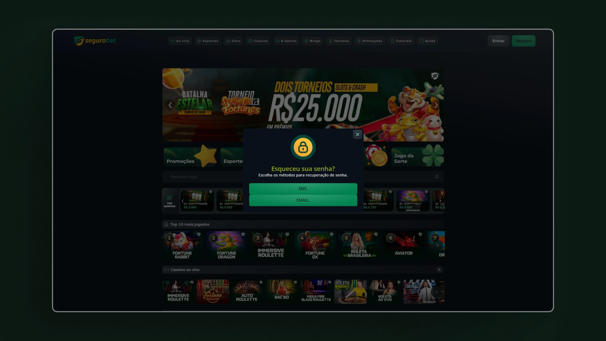Open the Ao vivo menu item
The height and width of the screenshot is (341, 606).
coord(180,41)
